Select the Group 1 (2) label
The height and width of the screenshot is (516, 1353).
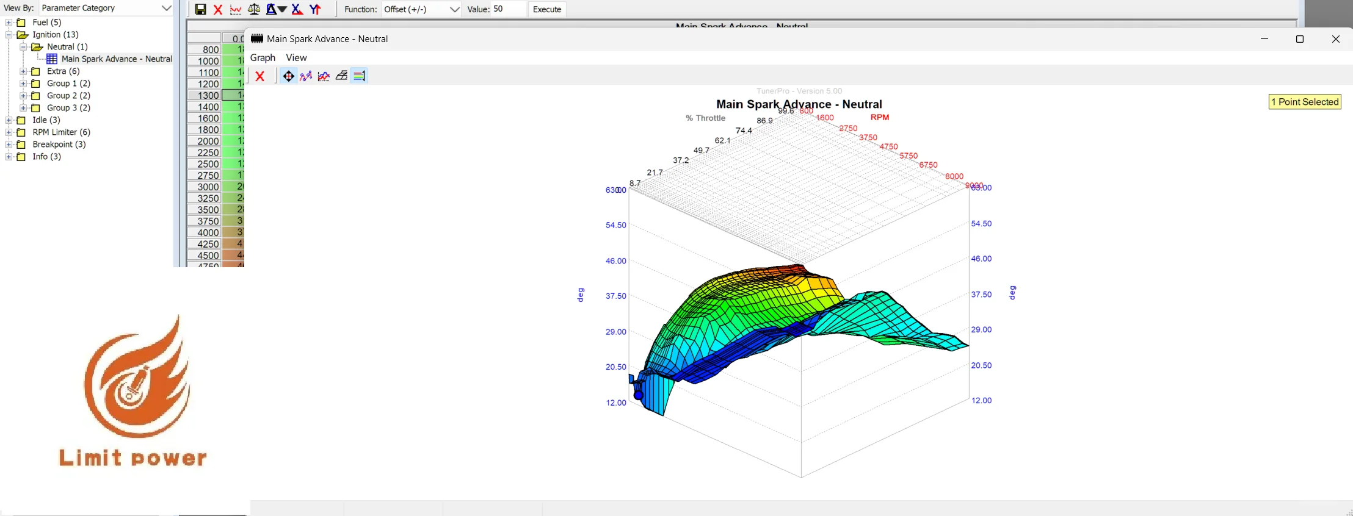coord(68,84)
